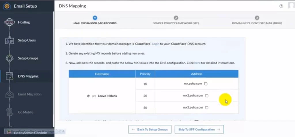Select Mail Exchanger (MX) Records step
Screen dimensions: 295x137
pyautogui.click(x=95, y=23)
